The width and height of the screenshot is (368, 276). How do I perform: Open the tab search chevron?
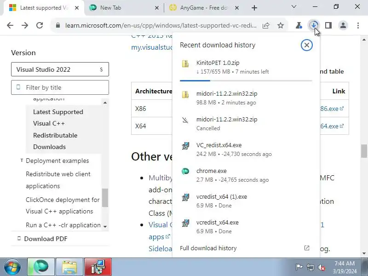(x=293, y=6)
